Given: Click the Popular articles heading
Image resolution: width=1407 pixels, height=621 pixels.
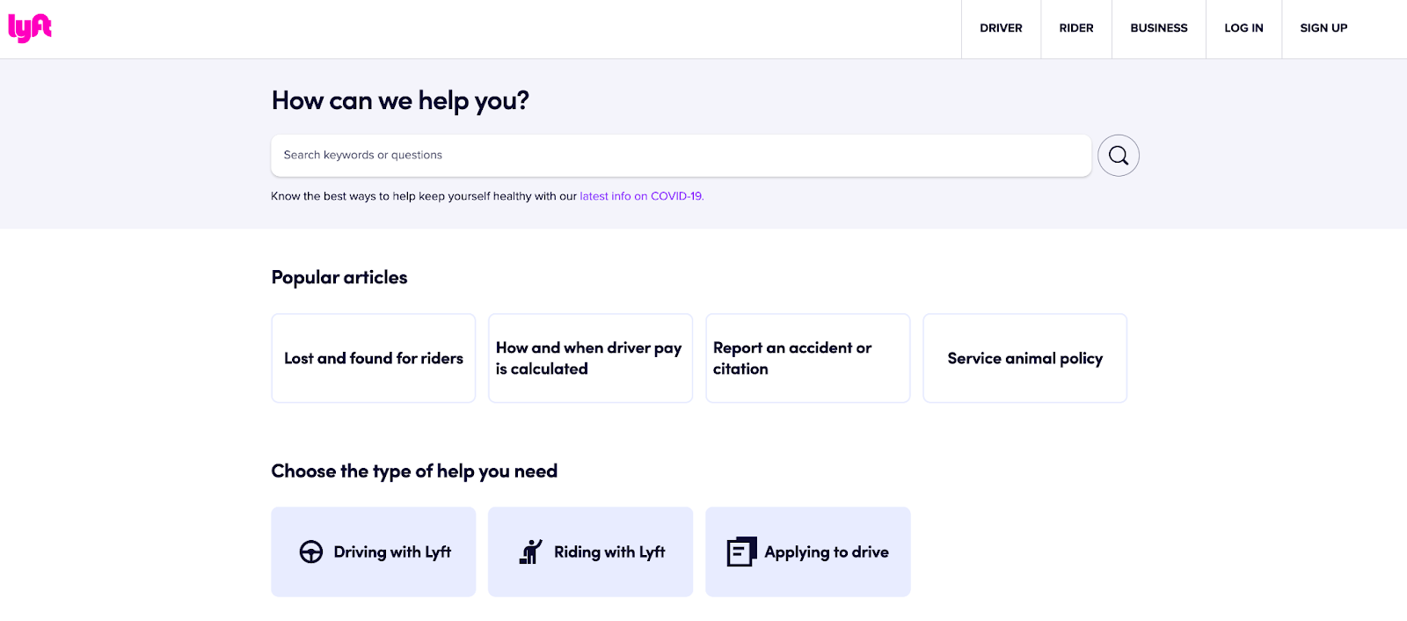Looking at the screenshot, I should (x=339, y=278).
